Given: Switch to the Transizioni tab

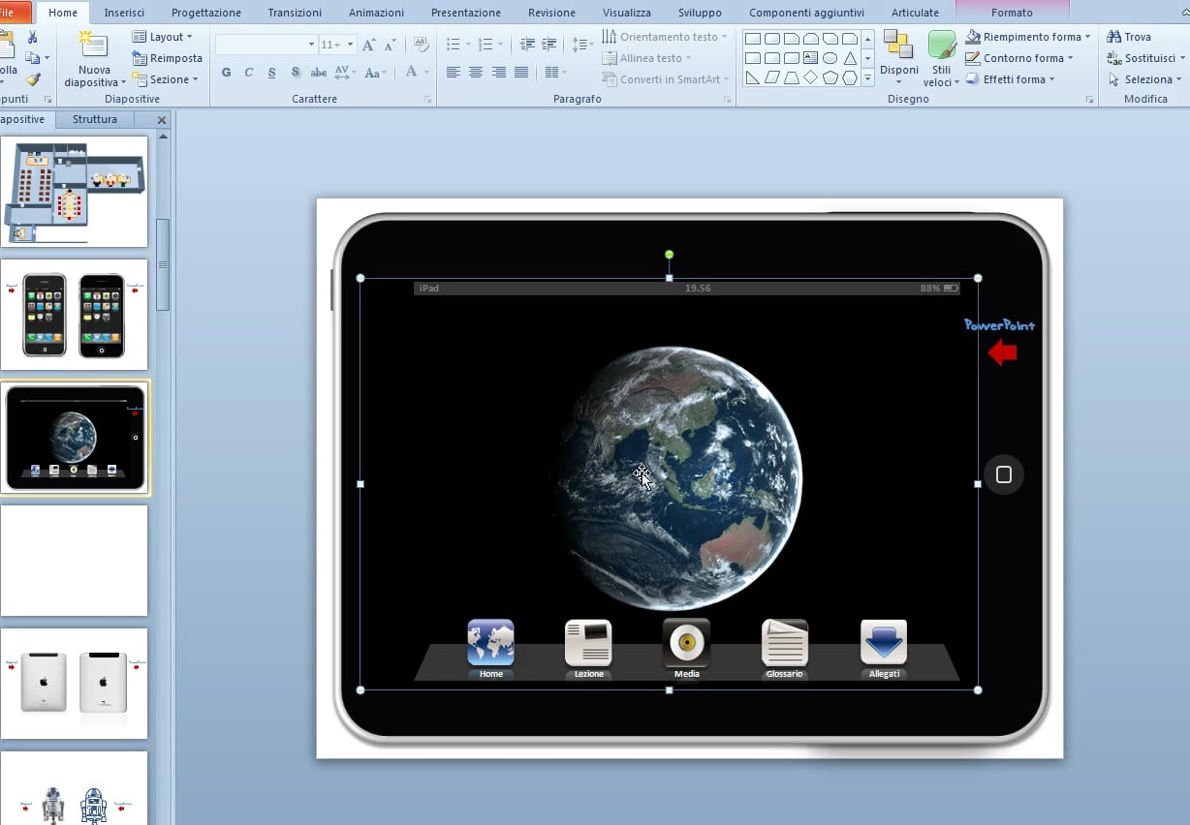Looking at the screenshot, I should 295,13.
